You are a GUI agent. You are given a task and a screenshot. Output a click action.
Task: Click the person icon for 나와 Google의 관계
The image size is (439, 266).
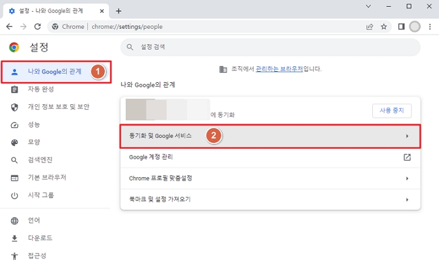tap(14, 72)
